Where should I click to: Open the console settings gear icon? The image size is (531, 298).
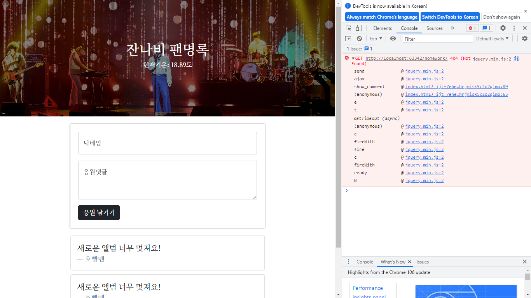tap(525, 39)
